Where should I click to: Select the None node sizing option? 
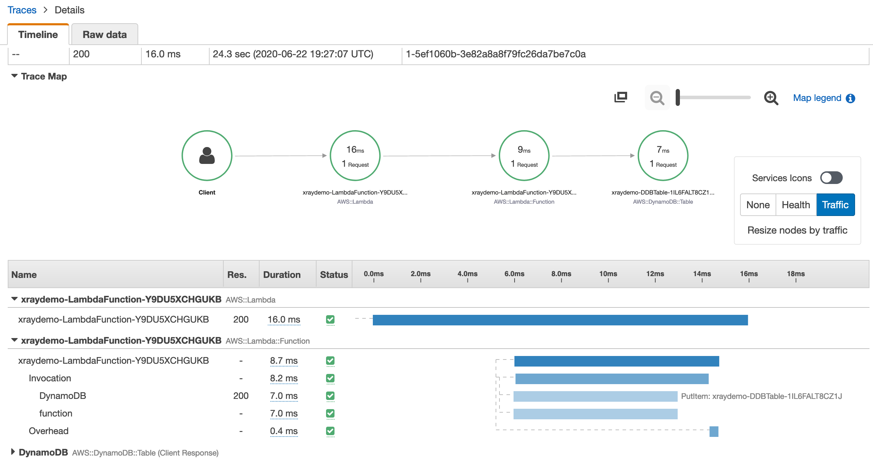(x=758, y=205)
